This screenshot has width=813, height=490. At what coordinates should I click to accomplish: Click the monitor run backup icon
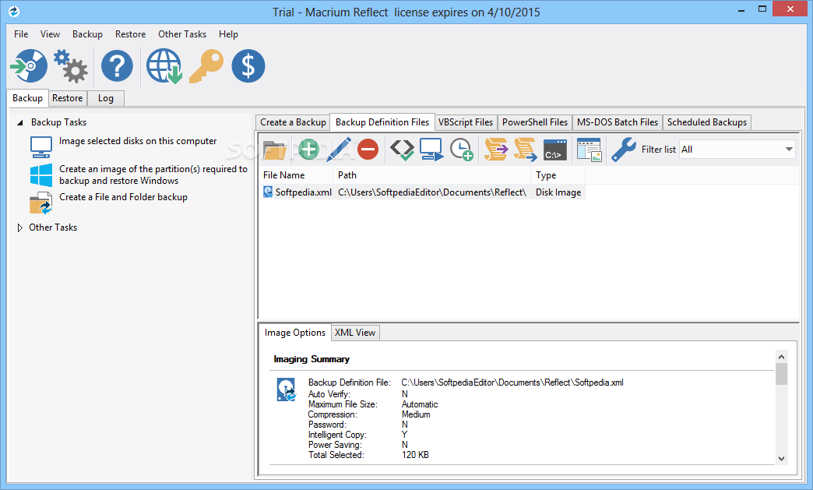(x=431, y=150)
